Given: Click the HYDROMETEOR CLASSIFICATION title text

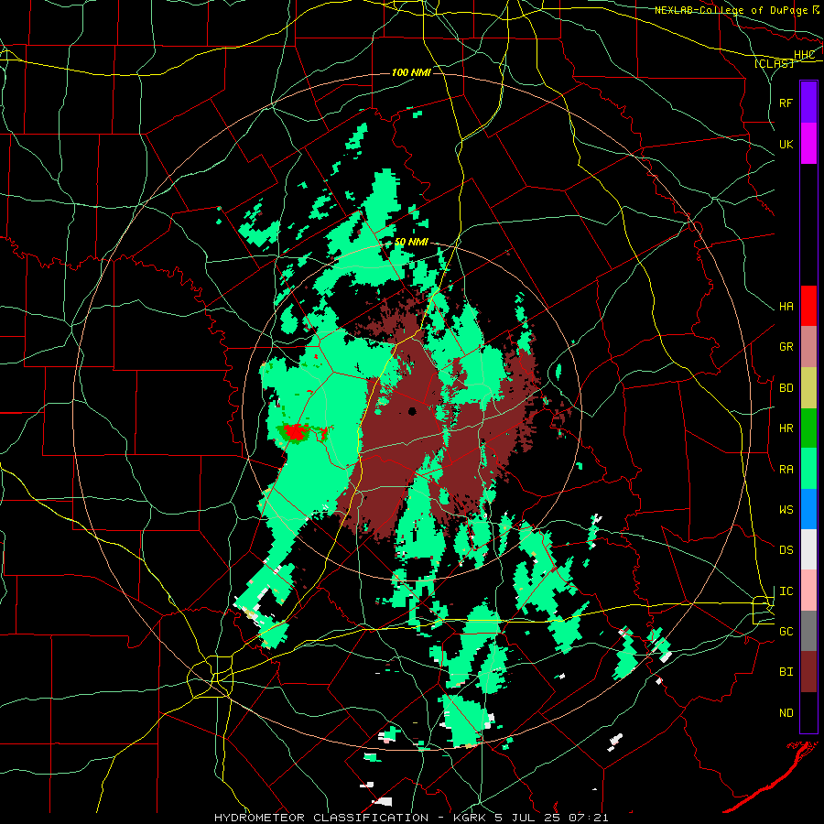Looking at the screenshot, I should (321, 818).
